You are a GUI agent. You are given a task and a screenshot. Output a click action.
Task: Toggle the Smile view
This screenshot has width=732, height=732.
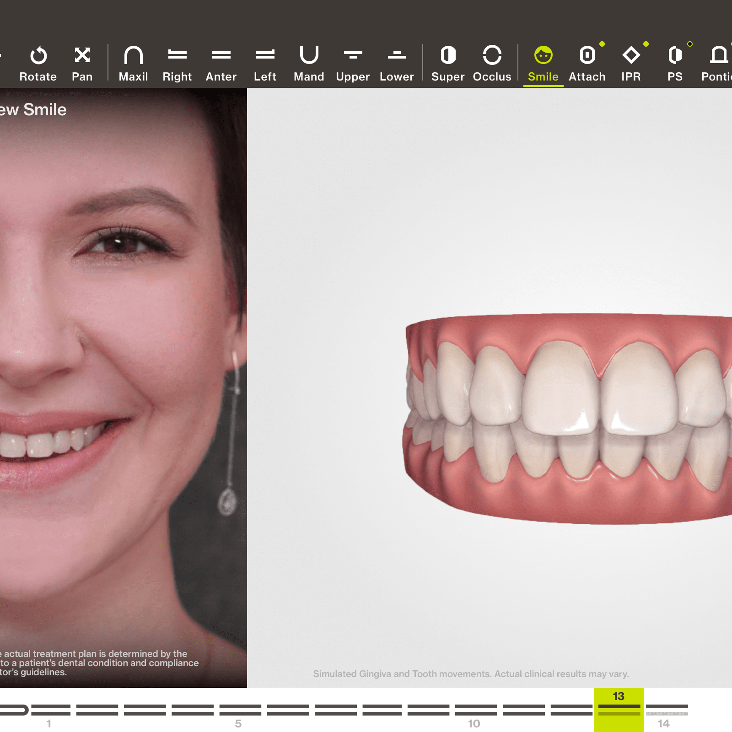click(543, 64)
